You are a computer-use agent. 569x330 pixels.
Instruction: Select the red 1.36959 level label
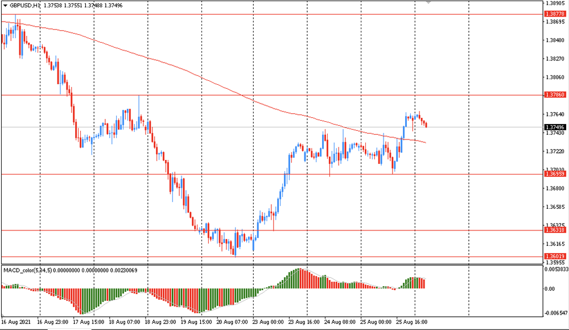click(555, 174)
